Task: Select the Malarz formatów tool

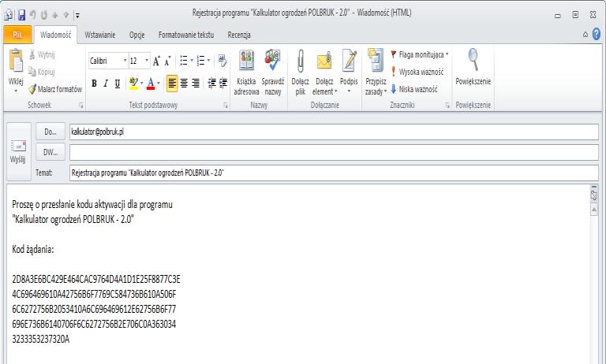Action: pos(55,89)
